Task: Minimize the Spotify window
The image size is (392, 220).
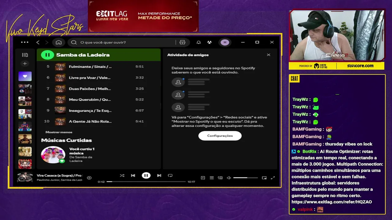Action: coord(243,42)
